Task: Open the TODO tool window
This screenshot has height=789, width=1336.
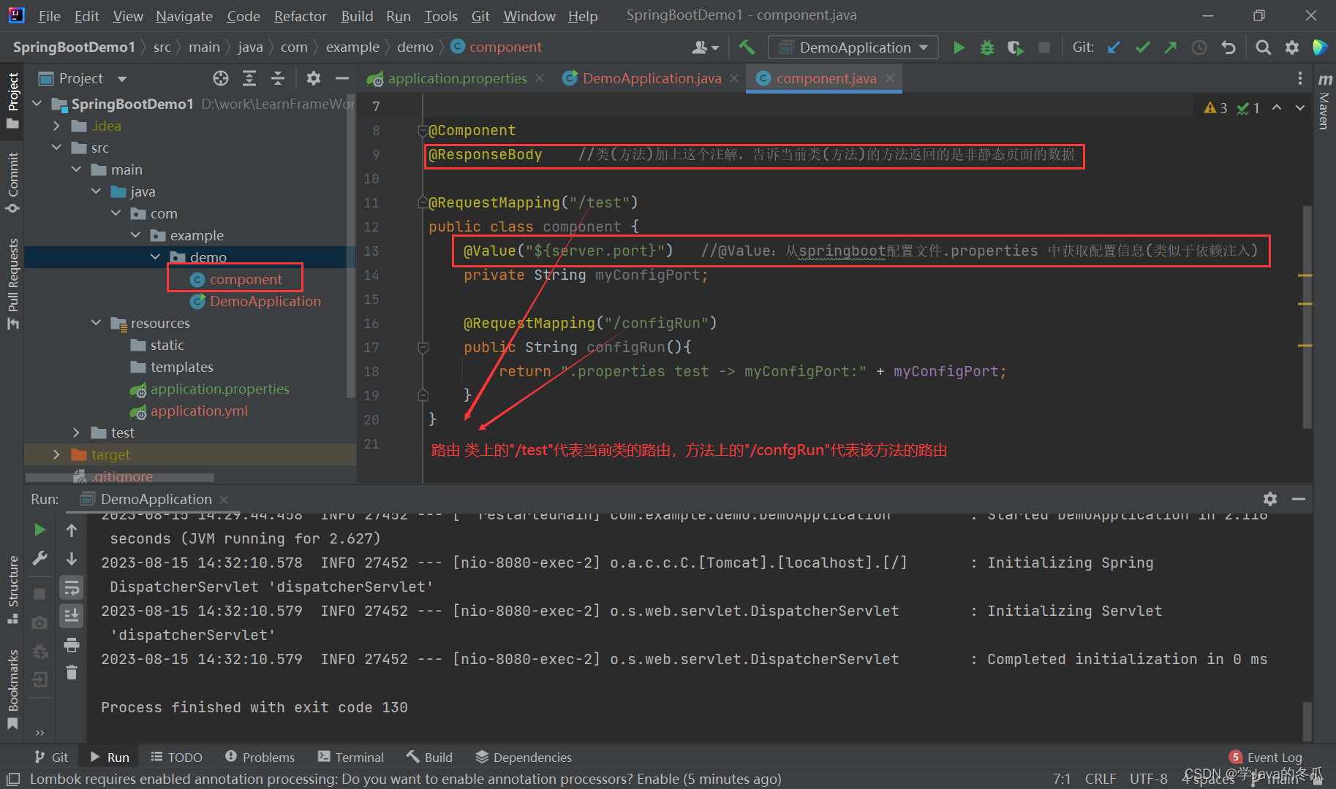Action: click(x=176, y=758)
